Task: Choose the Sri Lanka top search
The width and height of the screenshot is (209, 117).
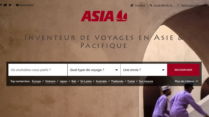Action: point(86,81)
